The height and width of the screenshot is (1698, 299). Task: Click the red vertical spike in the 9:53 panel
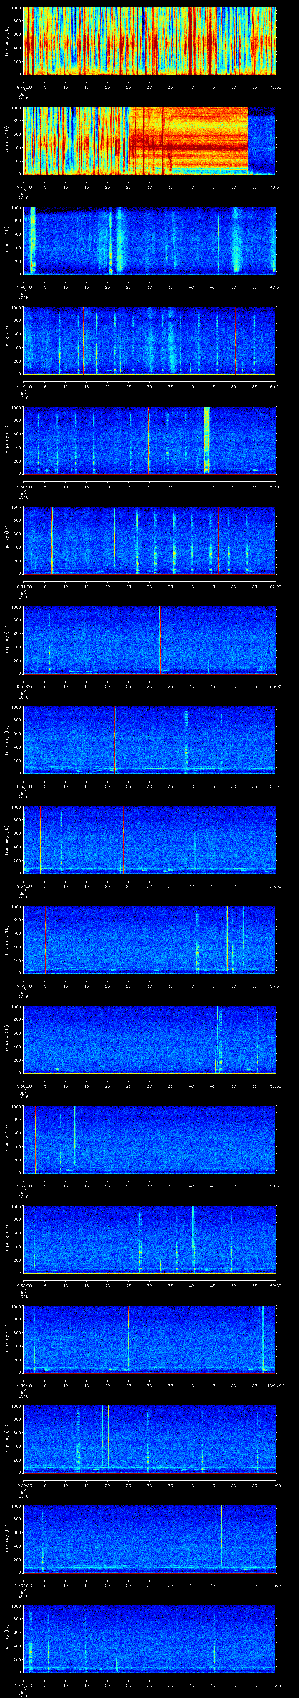coord(115,740)
